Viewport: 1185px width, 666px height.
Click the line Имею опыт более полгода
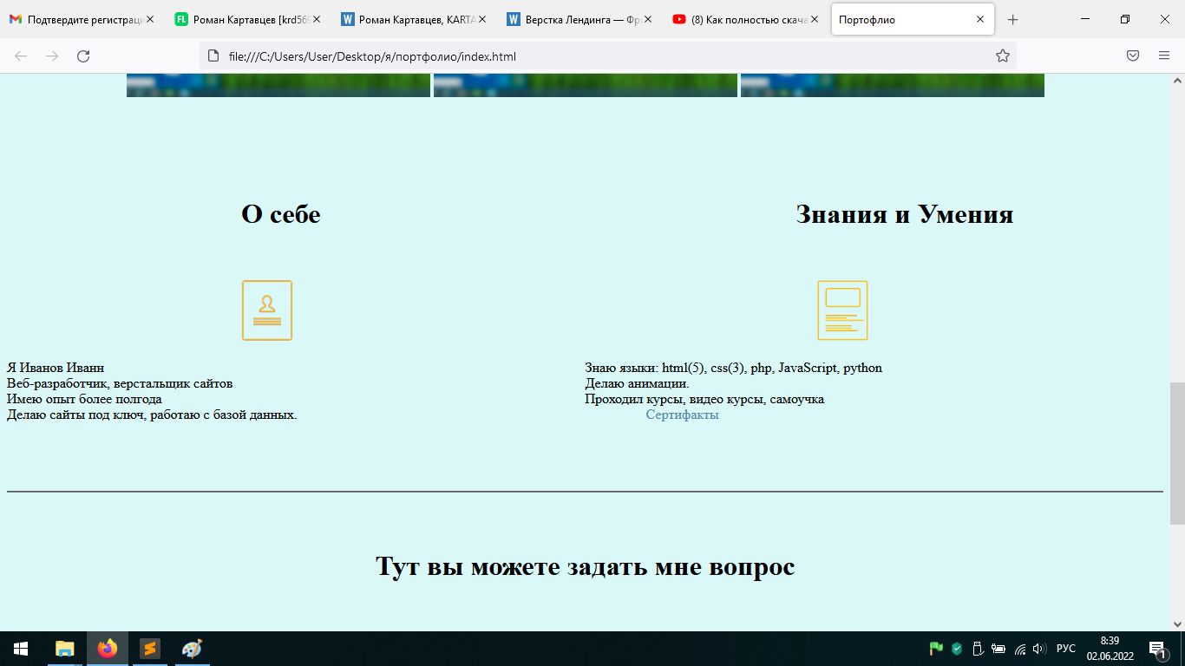[x=84, y=400]
